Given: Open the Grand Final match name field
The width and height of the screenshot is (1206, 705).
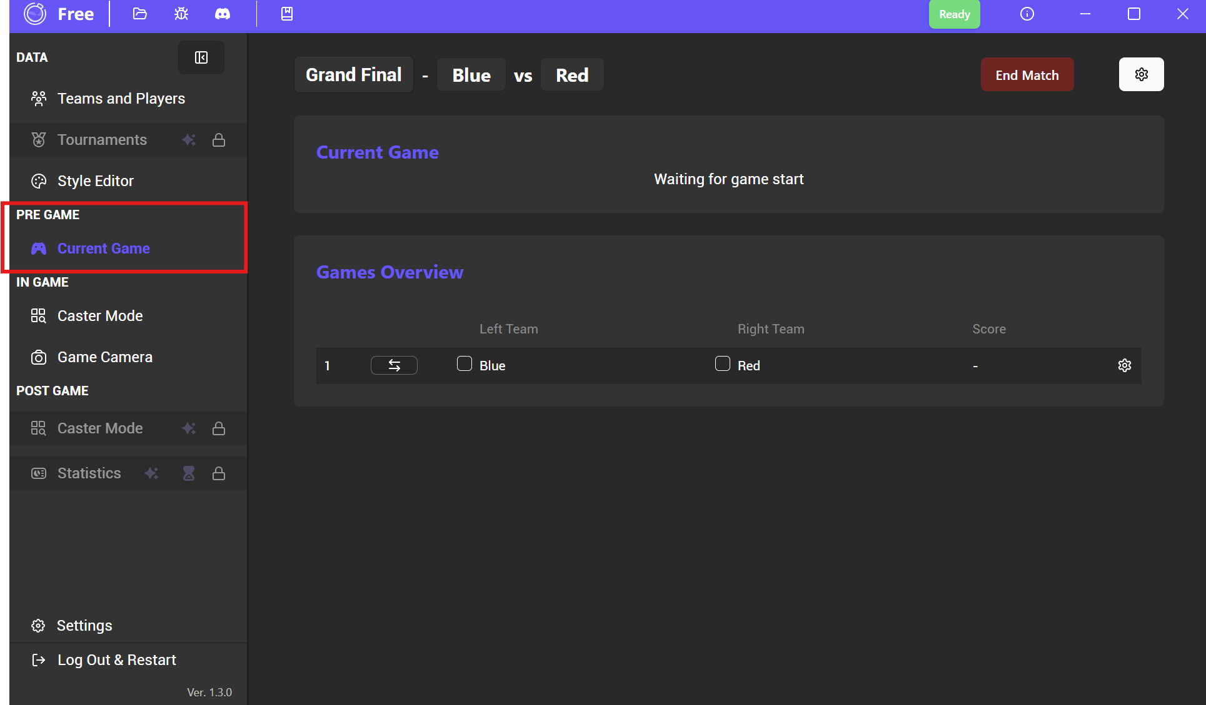Looking at the screenshot, I should (x=353, y=75).
